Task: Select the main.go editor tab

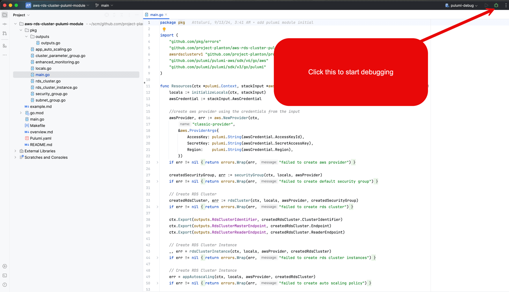Action: pos(156,15)
